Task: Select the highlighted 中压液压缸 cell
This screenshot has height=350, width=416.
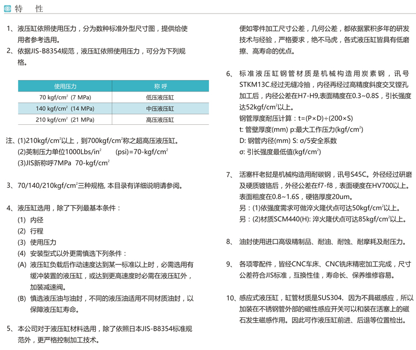Action: click(x=160, y=109)
